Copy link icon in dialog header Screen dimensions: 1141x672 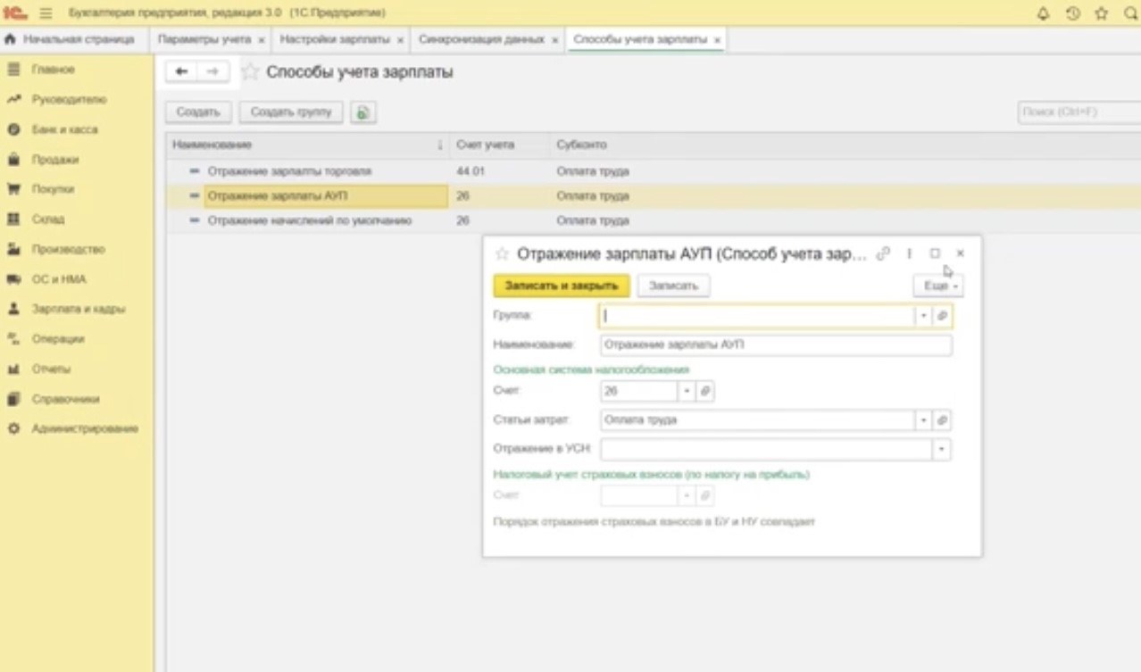pos(883,253)
